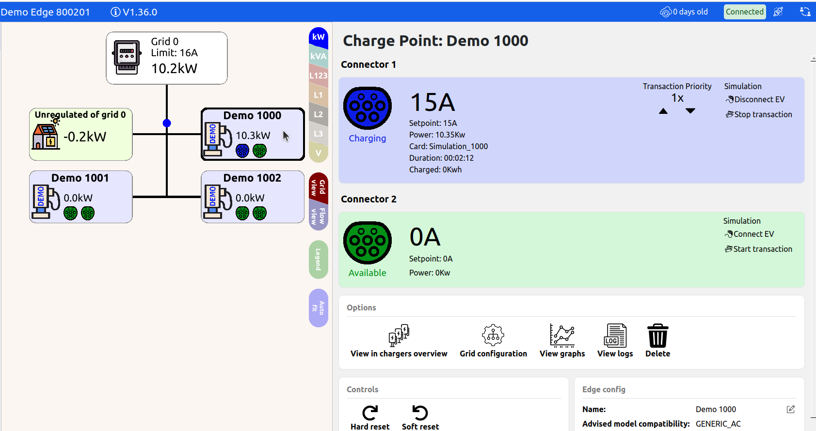Open View logs

[x=615, y=341]
